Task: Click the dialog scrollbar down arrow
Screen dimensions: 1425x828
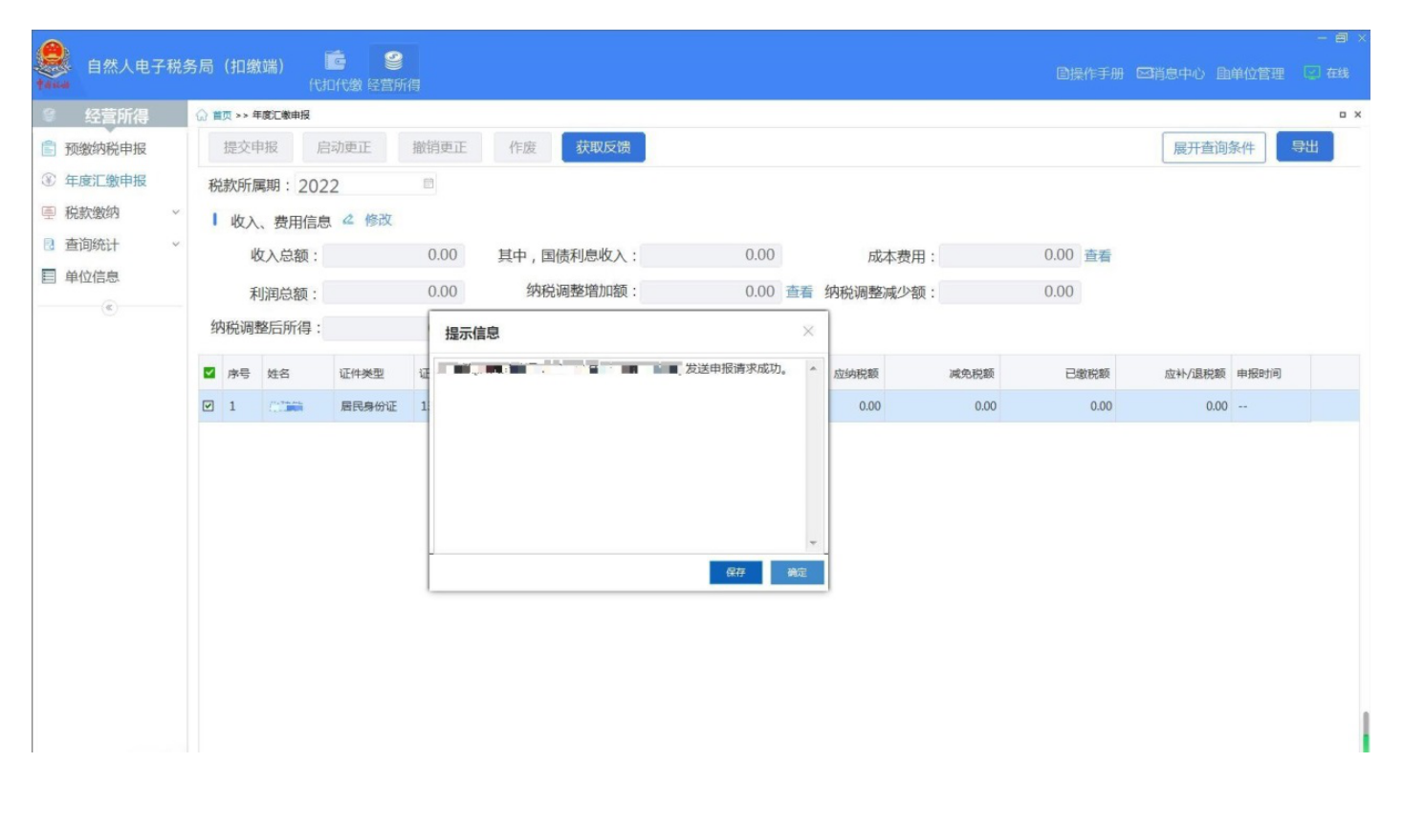Action: coord(813,543)
